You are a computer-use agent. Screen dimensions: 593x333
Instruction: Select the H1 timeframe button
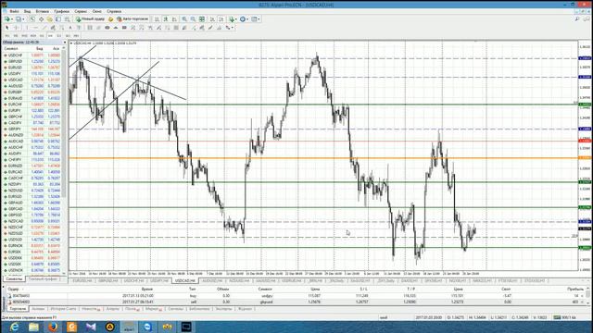42,36
